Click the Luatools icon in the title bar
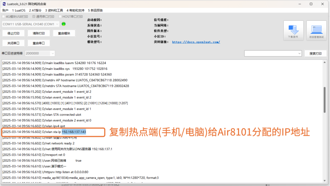Viewport: 330px width, 186px height. [4, 4]
